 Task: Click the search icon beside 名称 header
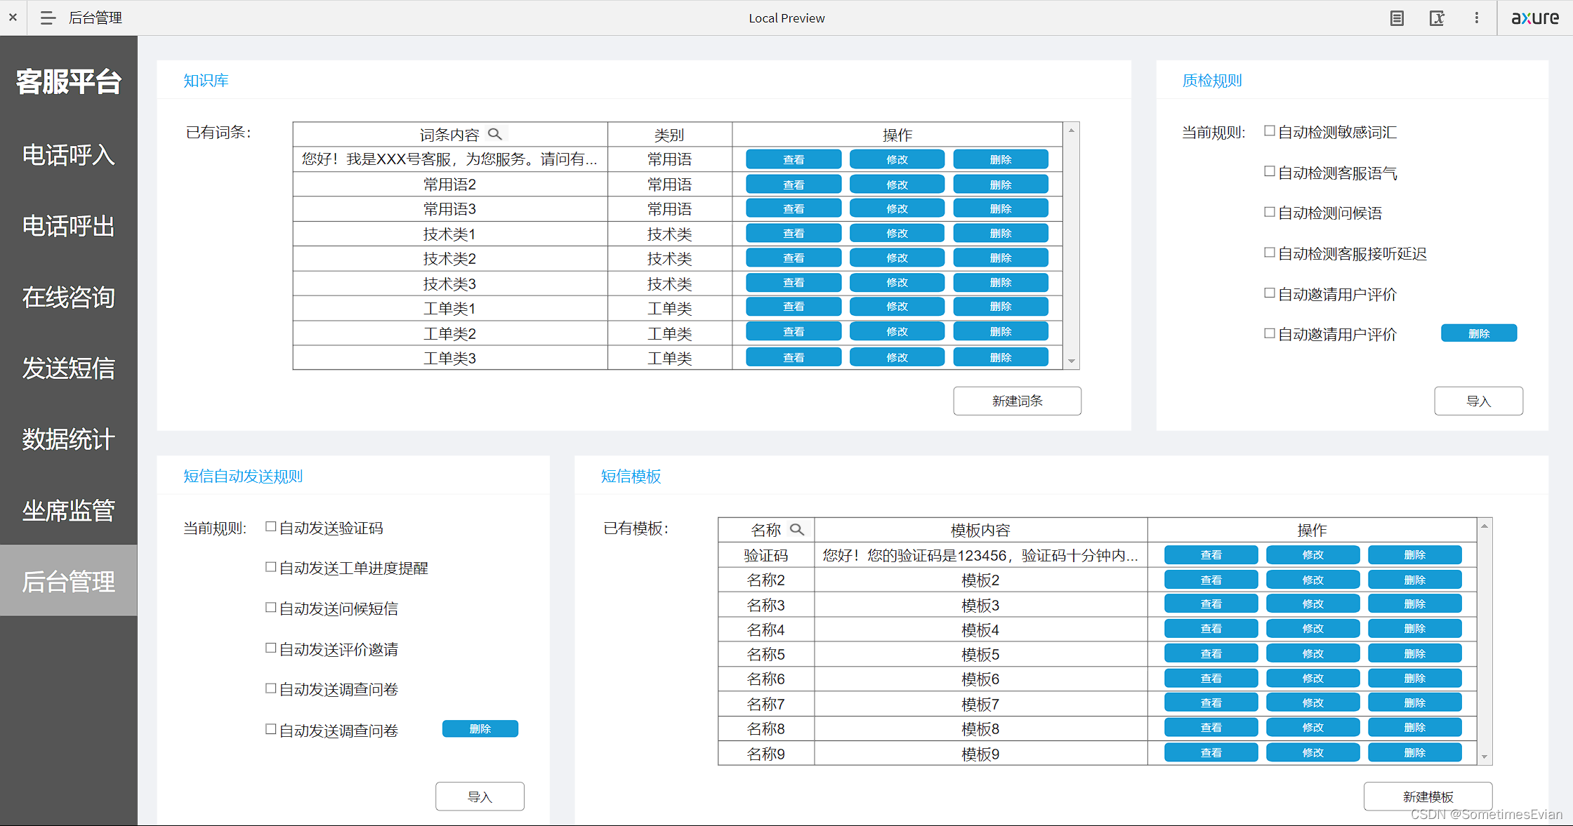click(796, 529)
